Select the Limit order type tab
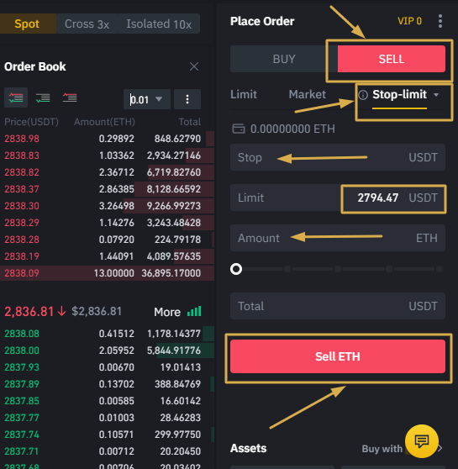This screenshot has width=458, height=469. (244, 94)
